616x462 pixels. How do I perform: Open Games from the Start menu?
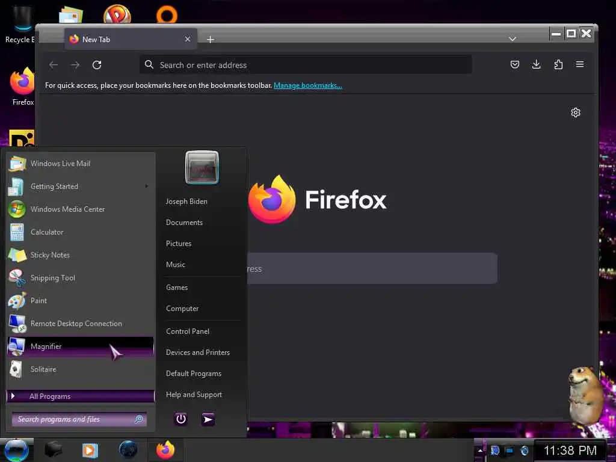pos(177,287)
